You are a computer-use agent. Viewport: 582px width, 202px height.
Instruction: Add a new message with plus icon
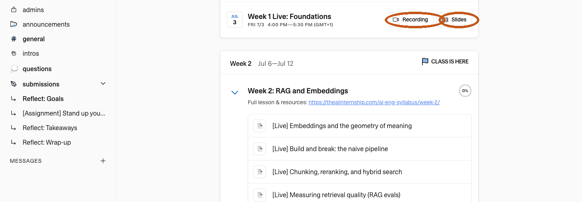point(103,161)
